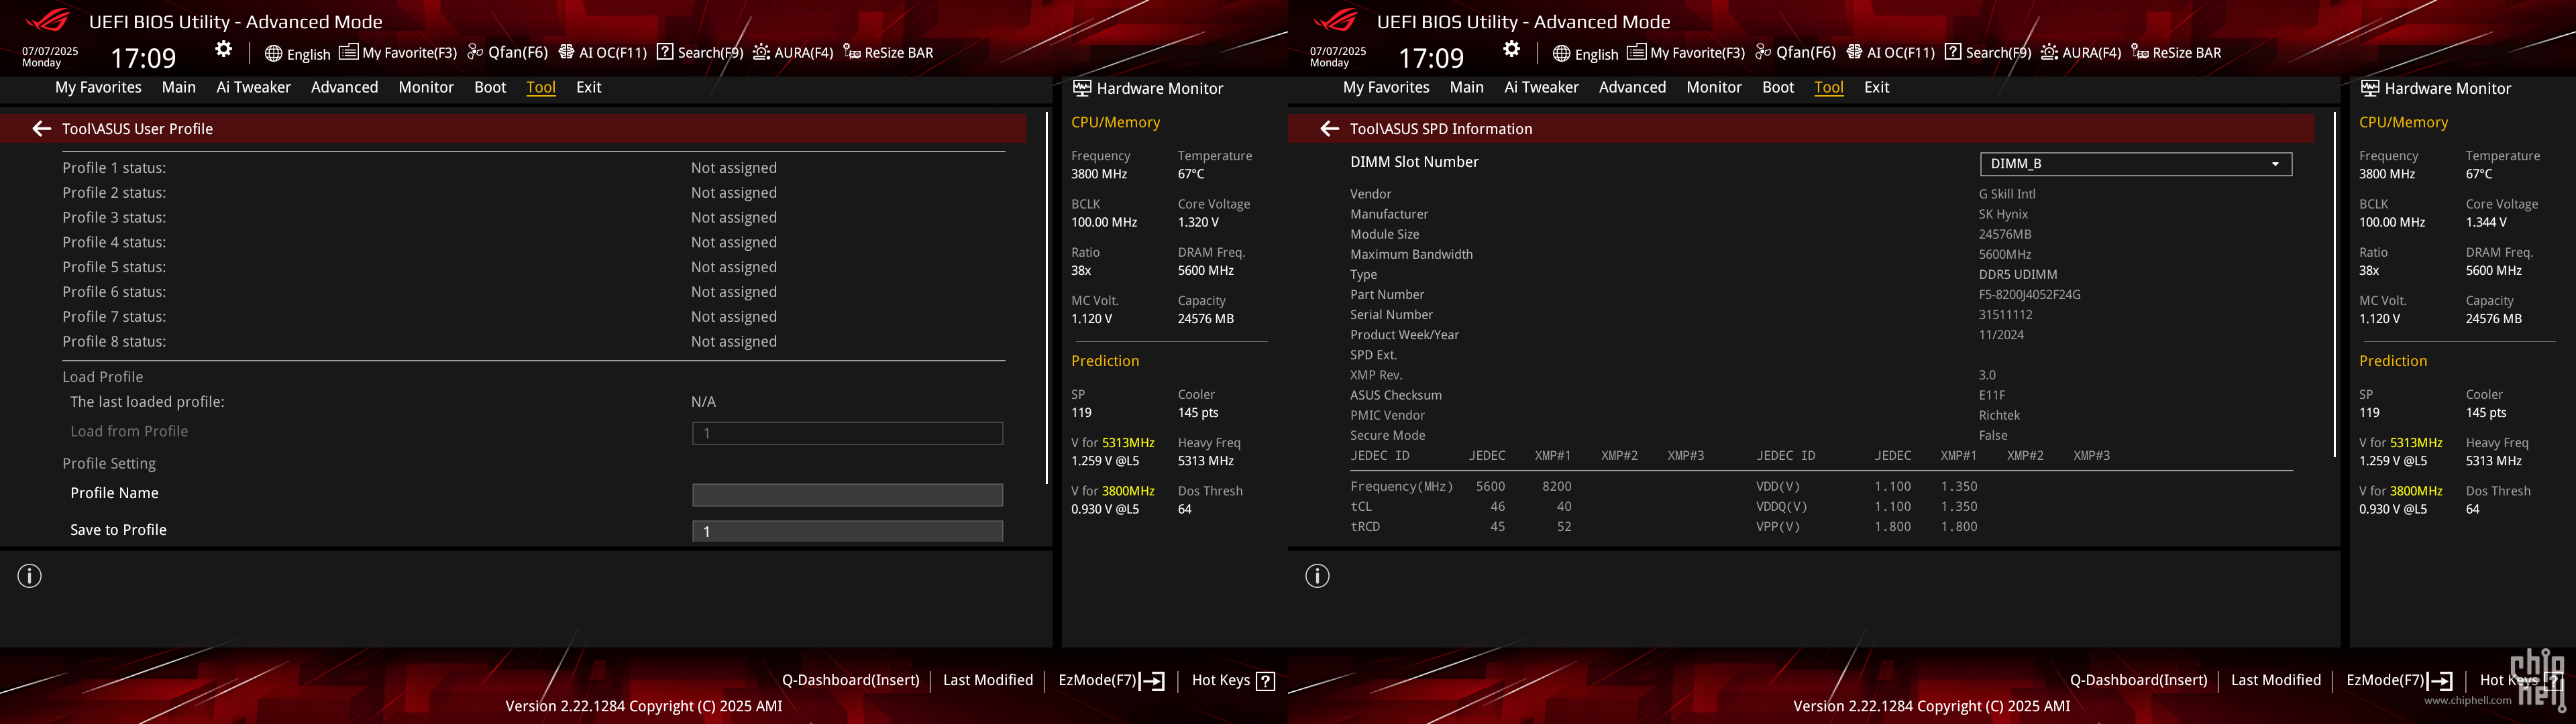Open Main tab in left window
This screenshot has height=724, width=2576.
pyautogui.click(x=179, y=88)
